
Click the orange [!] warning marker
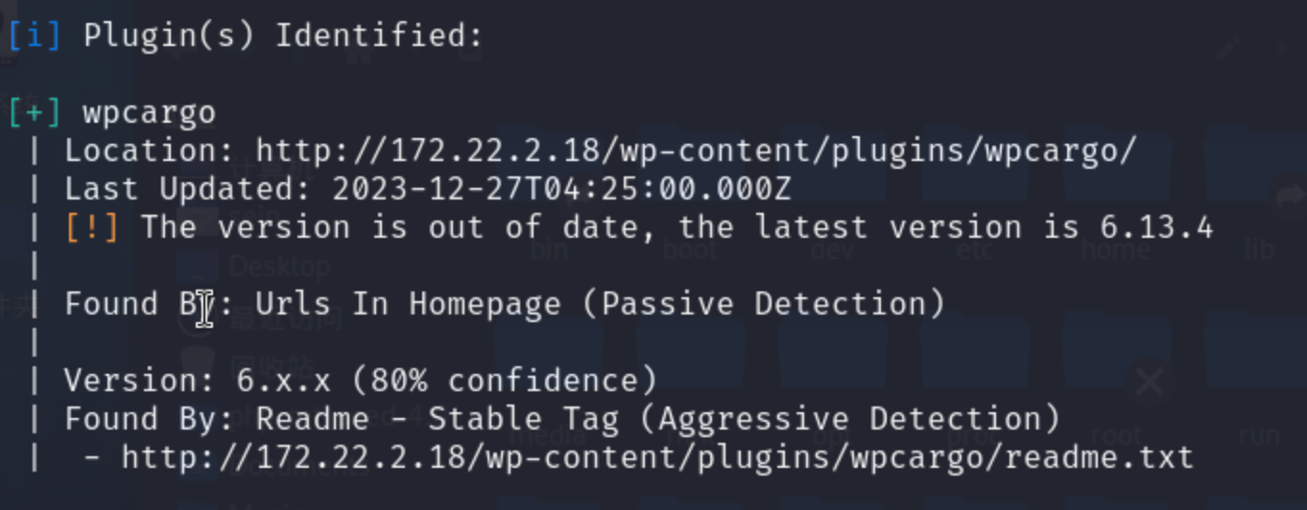92,228
